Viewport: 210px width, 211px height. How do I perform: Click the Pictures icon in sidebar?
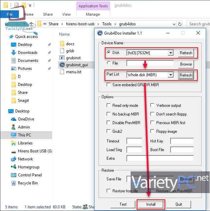pos(13,69)
